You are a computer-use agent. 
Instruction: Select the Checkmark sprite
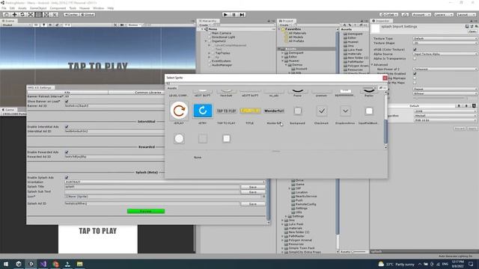(321, 111)
